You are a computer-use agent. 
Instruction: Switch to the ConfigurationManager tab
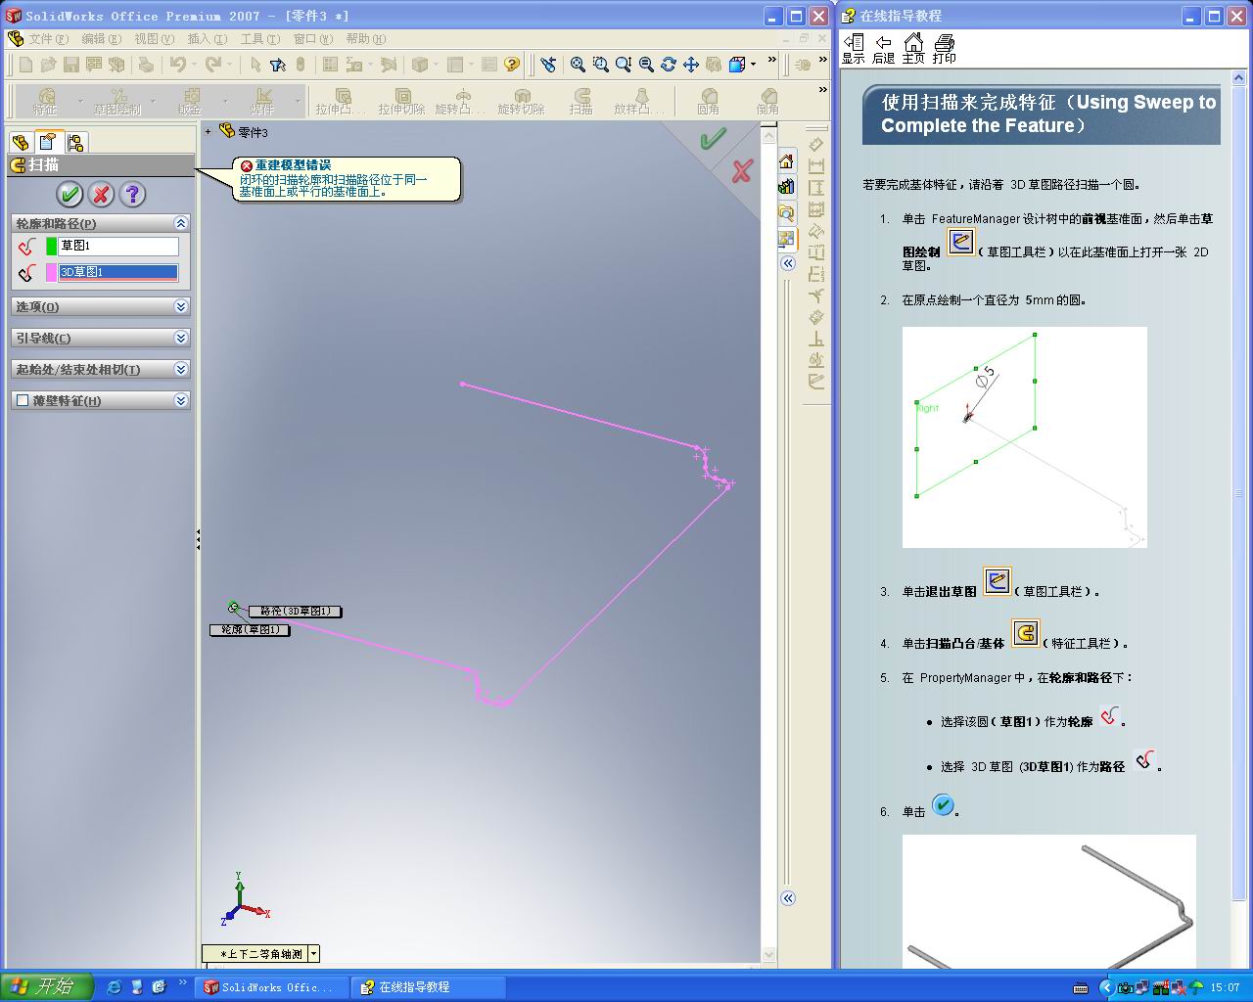pos(75,142)
